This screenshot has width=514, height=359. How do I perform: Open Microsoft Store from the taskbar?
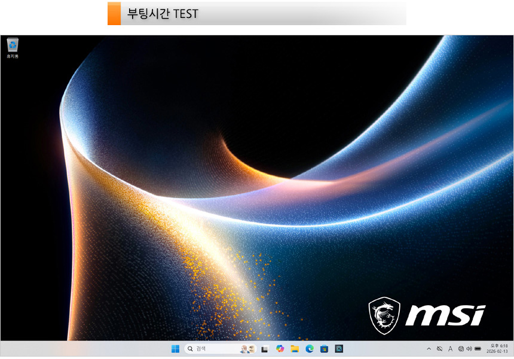325,349
